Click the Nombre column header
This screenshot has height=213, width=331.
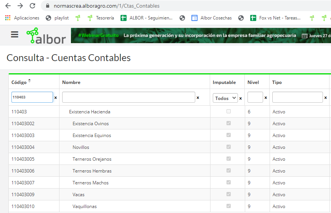(71, 82)
